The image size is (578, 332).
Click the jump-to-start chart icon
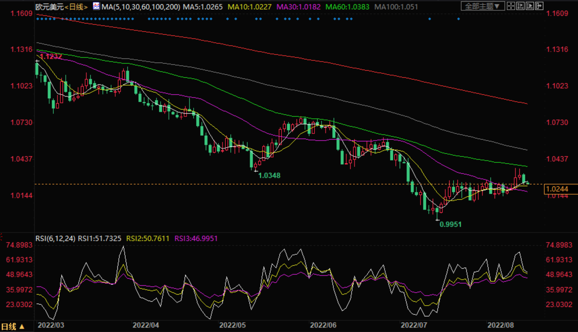click(x=520, y=6)
